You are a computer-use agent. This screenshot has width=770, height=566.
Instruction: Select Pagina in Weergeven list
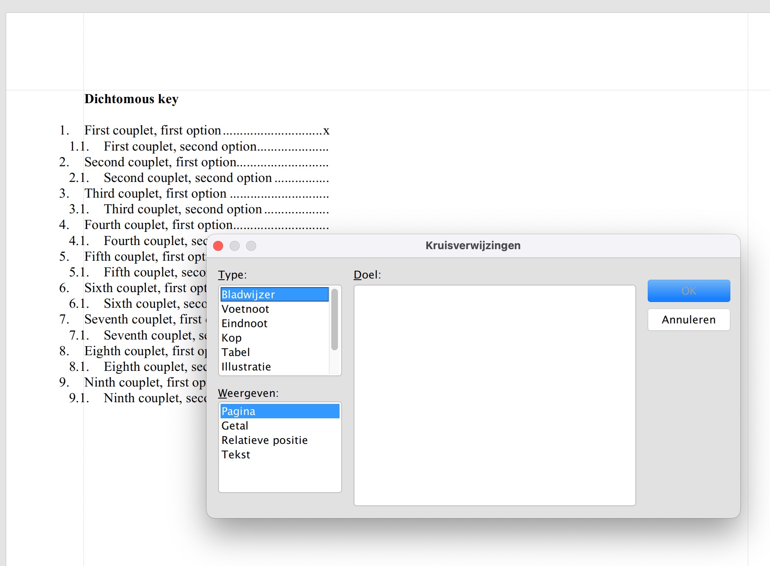tap(280, 411)
